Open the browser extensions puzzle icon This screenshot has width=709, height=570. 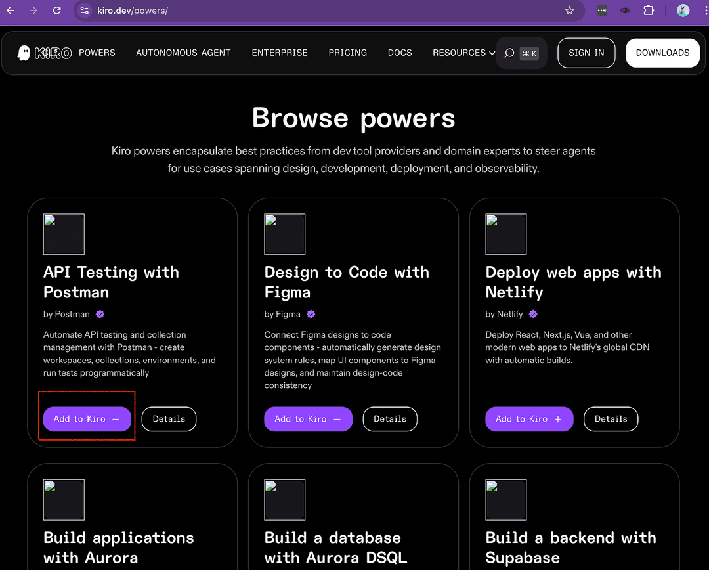pyautogui.click(x=649, y=11)
